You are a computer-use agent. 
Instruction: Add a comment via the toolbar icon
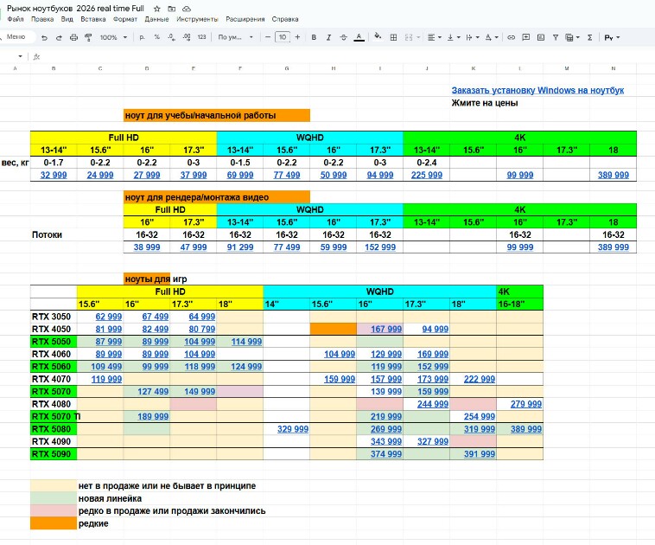(526, 38)
